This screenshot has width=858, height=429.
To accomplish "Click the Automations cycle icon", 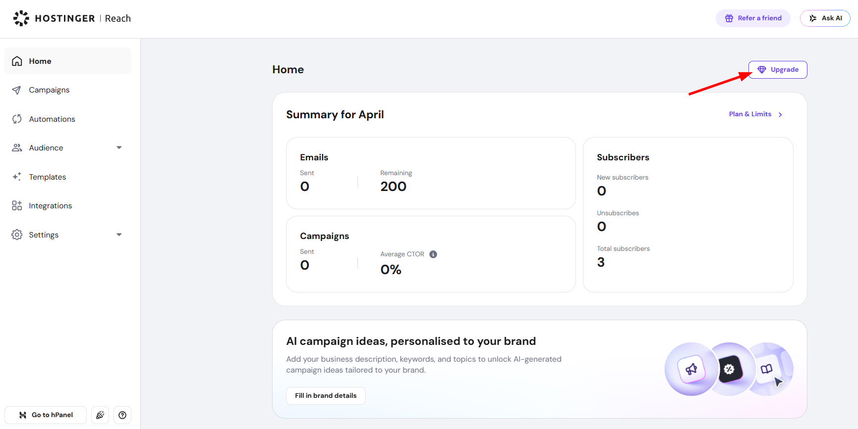I will click(17, 119).
